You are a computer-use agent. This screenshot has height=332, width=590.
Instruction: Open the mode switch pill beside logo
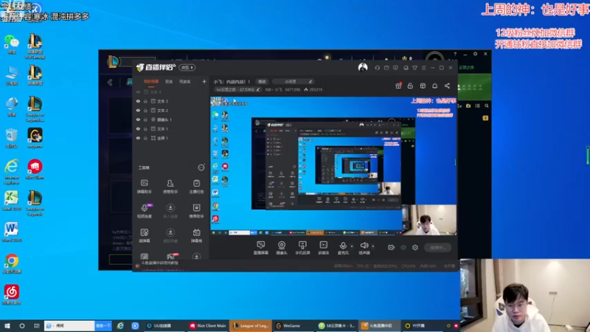187,67
